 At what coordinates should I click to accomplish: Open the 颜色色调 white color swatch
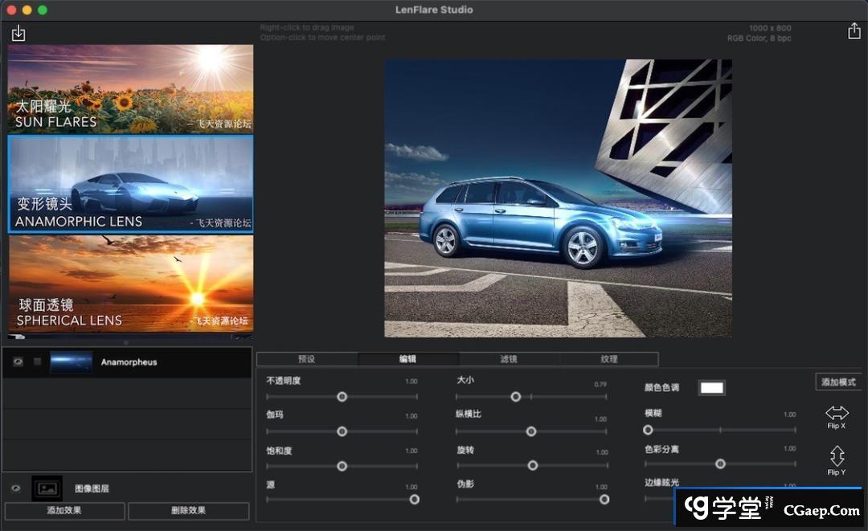coord(711,388)
